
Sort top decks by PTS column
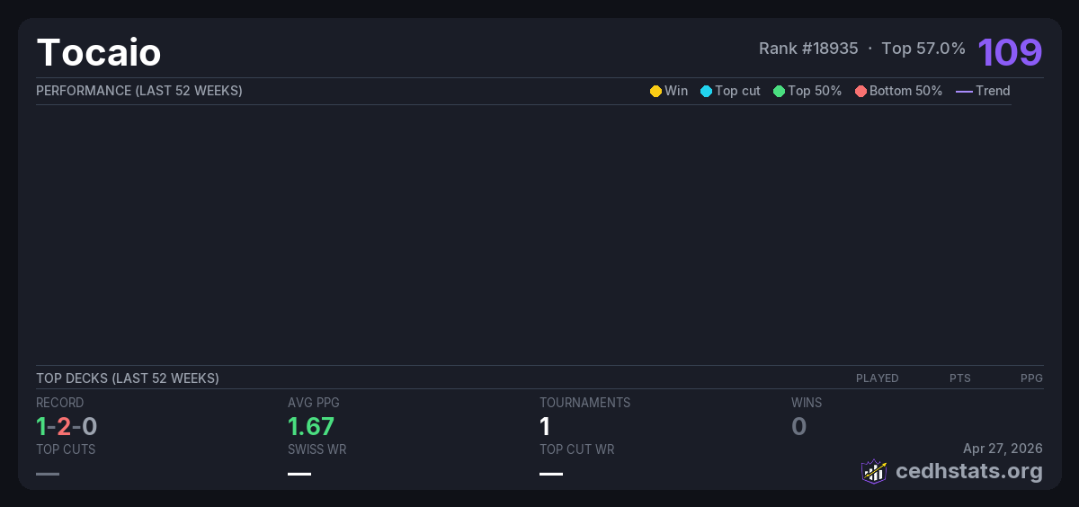point(959,378)
